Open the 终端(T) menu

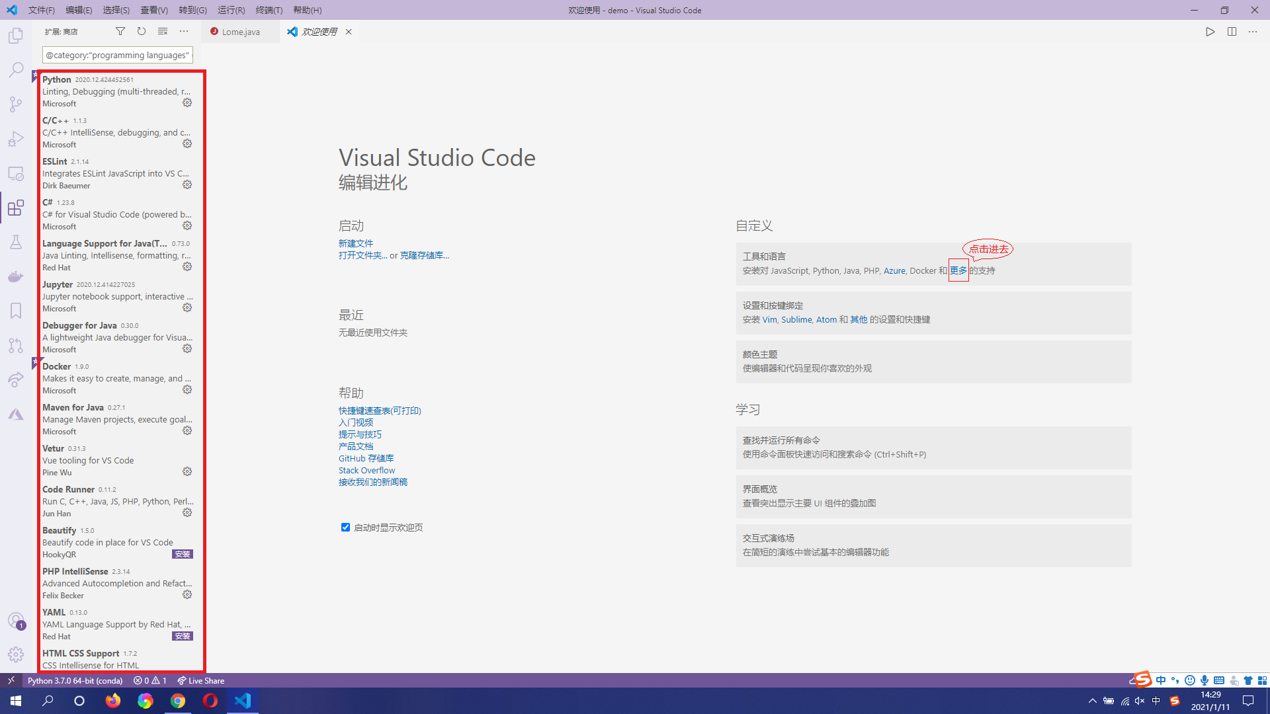tap(269, 10)
